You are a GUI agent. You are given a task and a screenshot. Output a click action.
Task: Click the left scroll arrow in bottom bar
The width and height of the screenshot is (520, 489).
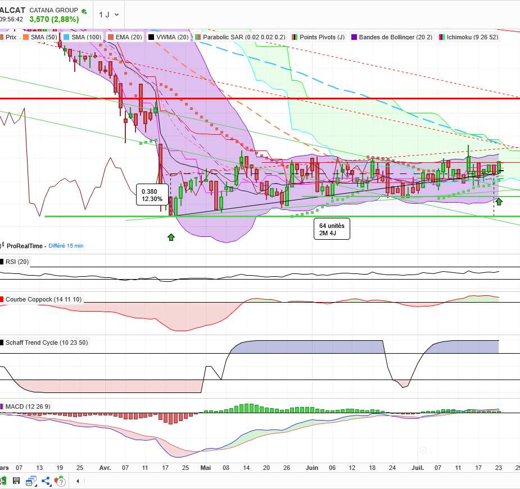coord(78,481)
